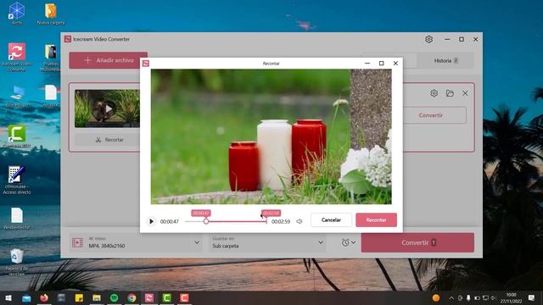This screenshot has height=305, width=543.
Task: Select the Icecream Video Converter desktop shortcut
Action: 17,57
